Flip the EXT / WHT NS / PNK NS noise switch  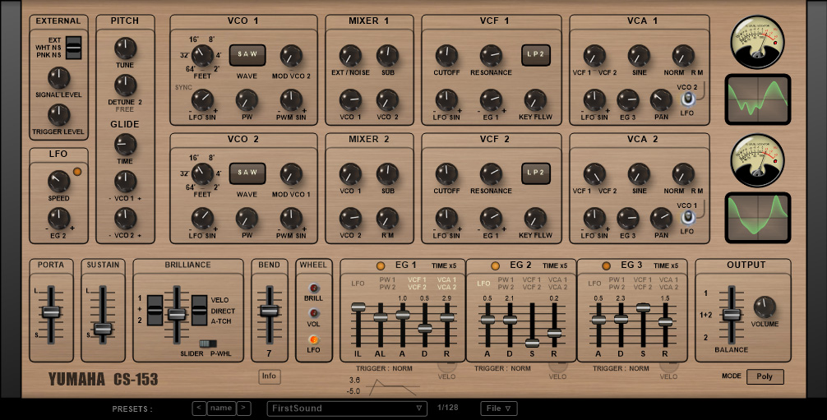74,48
